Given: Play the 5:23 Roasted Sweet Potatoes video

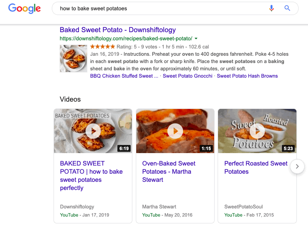Looking at the screenshot, I should pos(257,131).
